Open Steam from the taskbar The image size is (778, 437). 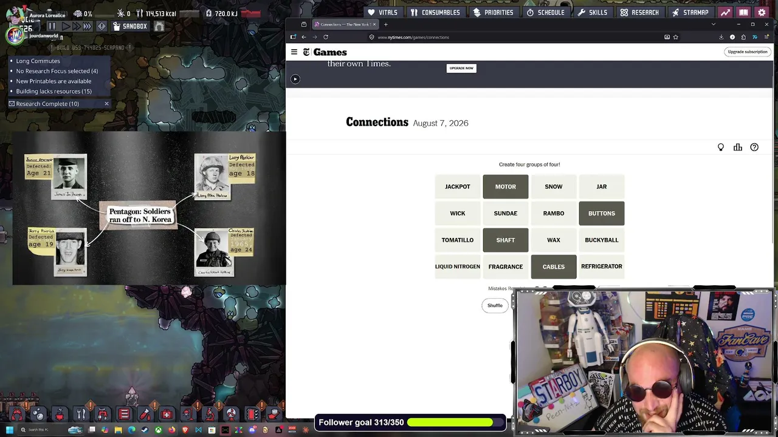click(145, 430)
